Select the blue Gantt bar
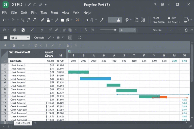Image resolution: width=194 pixels, height=129 pixels. pyautogui.click(x=95, y=79)
